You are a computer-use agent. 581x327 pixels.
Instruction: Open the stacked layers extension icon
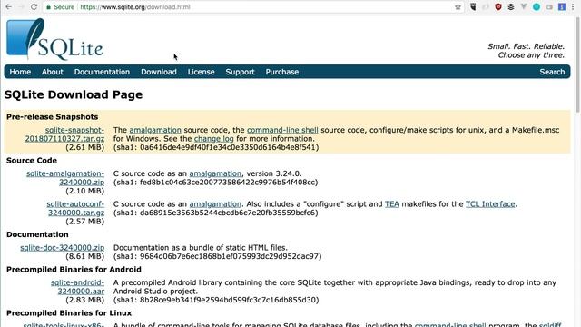click(x=511, y=6)
